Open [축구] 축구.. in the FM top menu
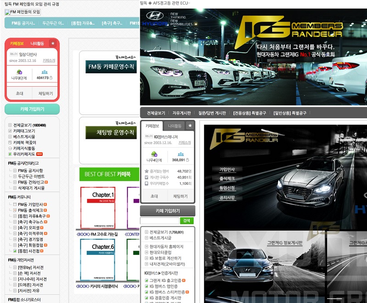The width and height of the screenshot is (367, 303). pos(112,23)
